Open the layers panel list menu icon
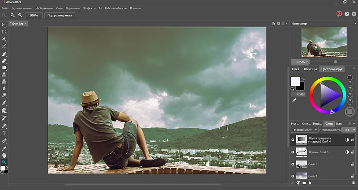This screenshot has height=190, width=358. pyautogui.click(x=349, y=124)
